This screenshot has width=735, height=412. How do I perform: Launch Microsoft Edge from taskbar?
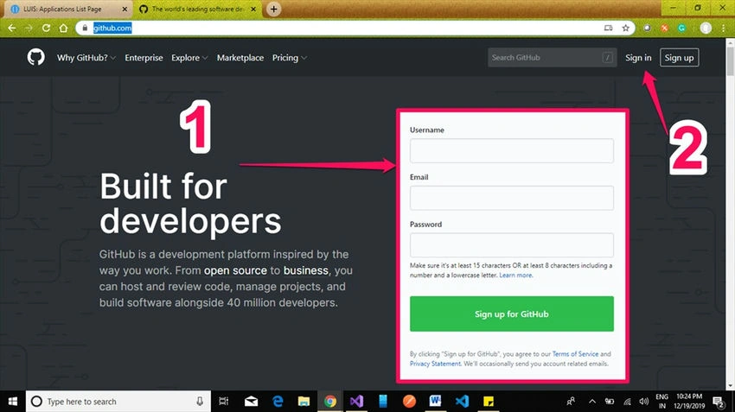coord(278,402)
